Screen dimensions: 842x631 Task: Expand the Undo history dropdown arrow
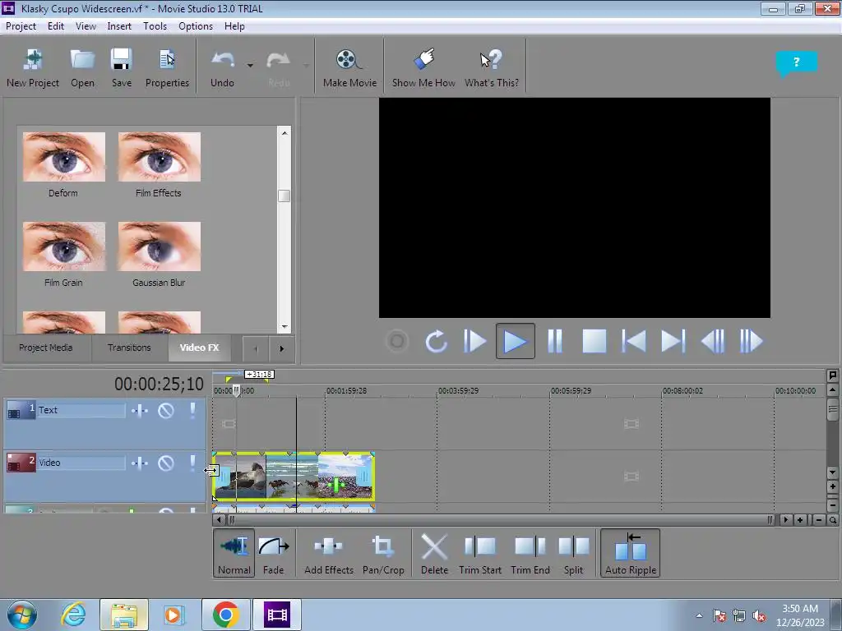(250, 66)
